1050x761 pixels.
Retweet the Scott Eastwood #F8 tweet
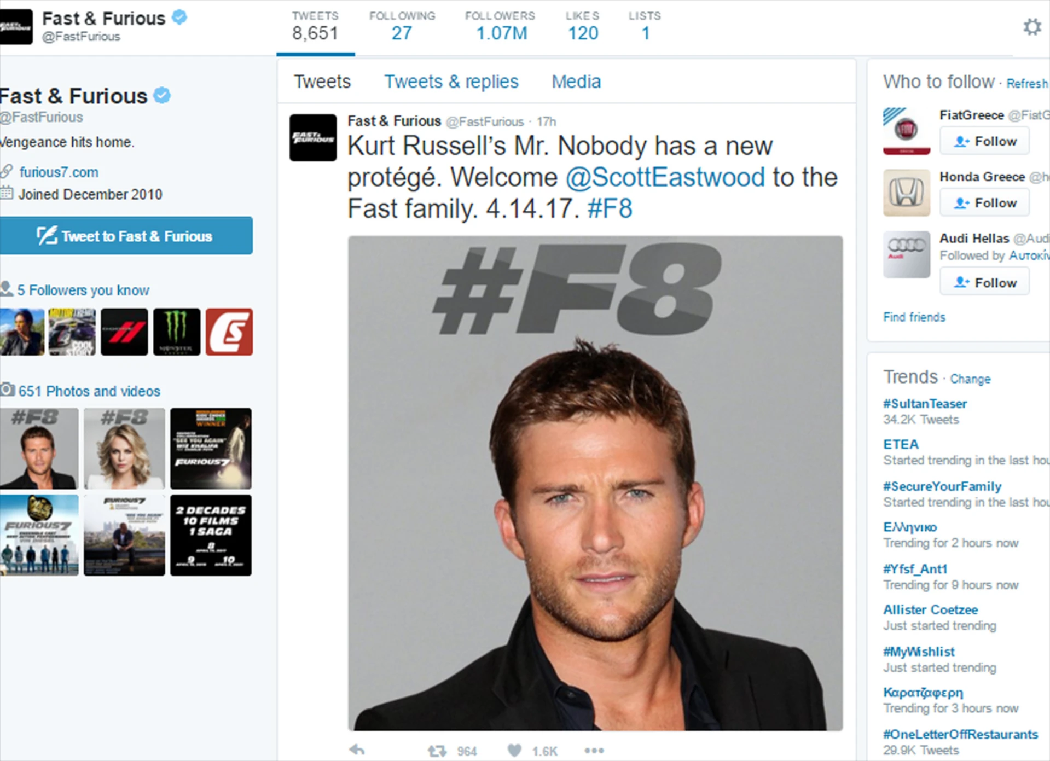pos(437,751)
